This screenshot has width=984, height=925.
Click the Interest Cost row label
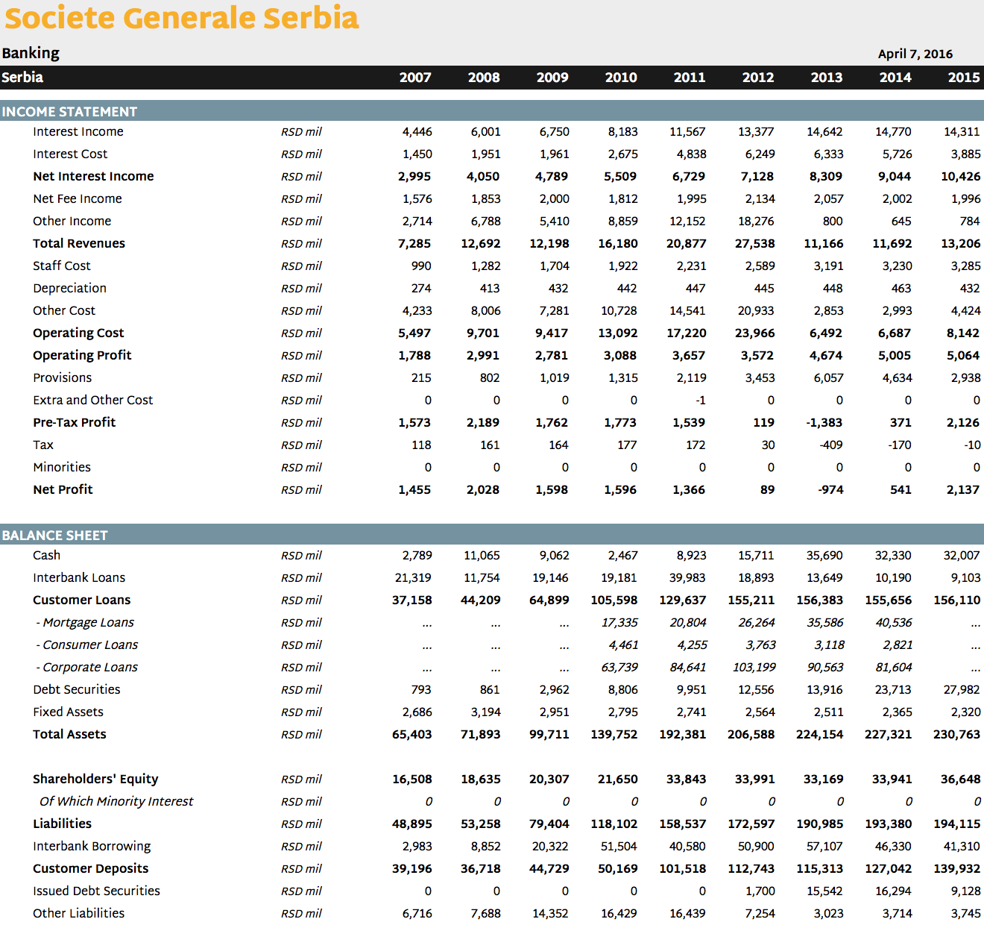pos(70,154)
